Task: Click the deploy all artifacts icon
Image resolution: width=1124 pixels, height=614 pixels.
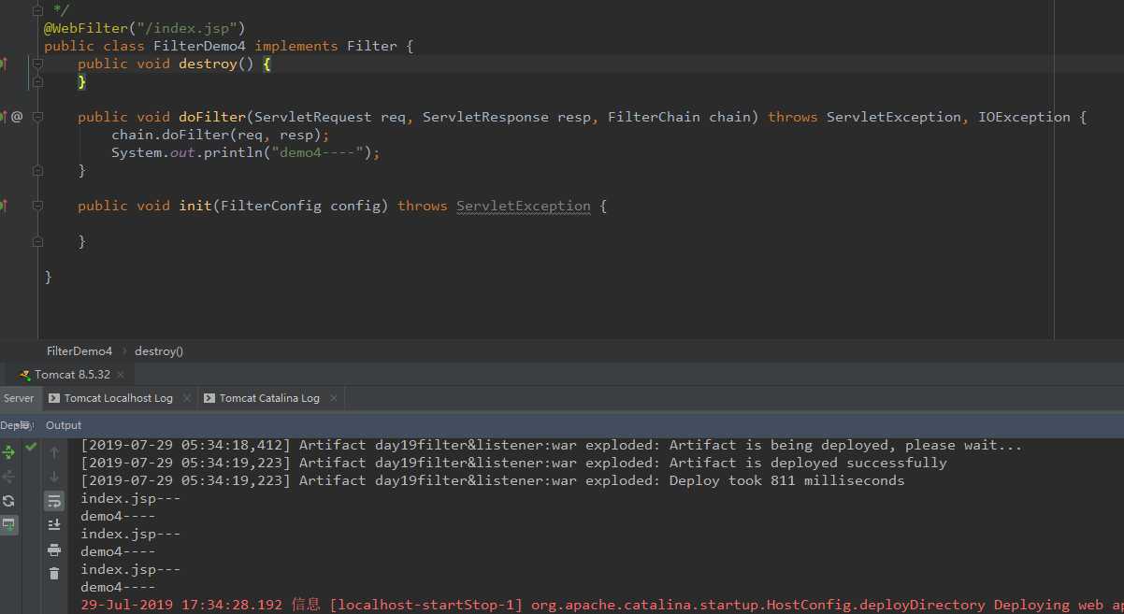Action: click(8, 452)
